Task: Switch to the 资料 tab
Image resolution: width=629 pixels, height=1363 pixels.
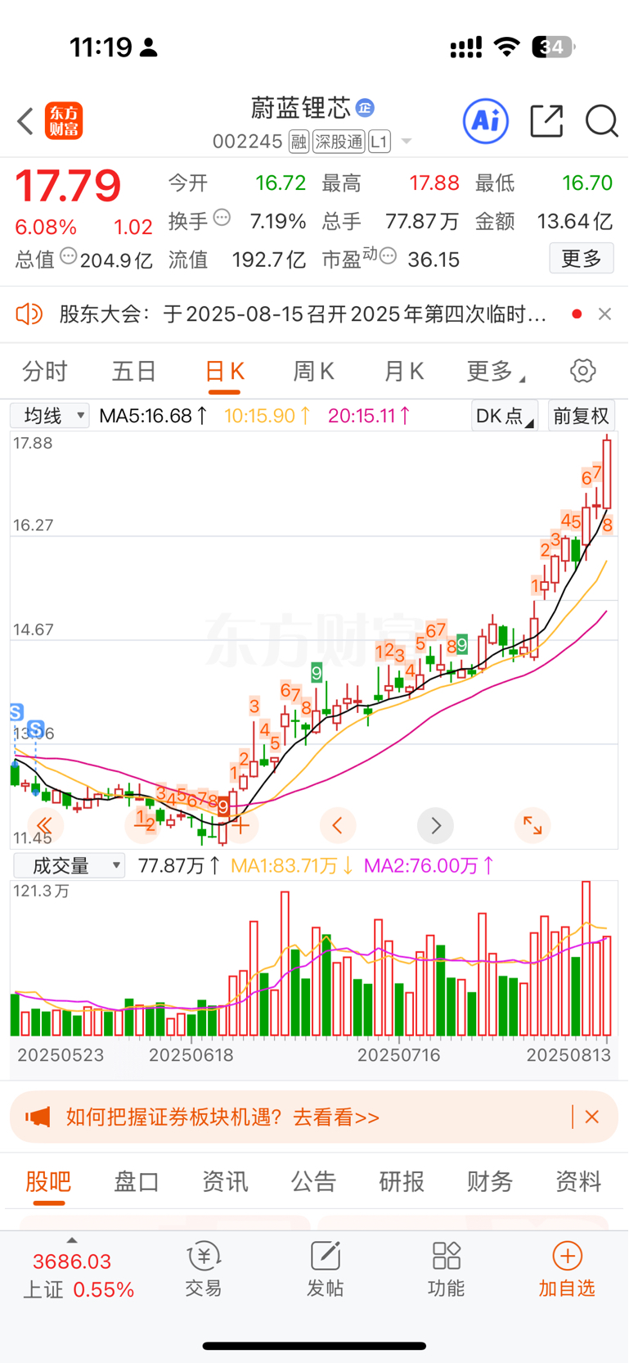Action: point(578,1181)
